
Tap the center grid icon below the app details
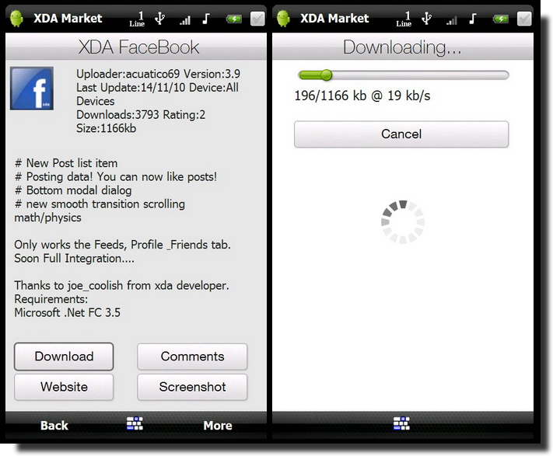coord(135,424)
